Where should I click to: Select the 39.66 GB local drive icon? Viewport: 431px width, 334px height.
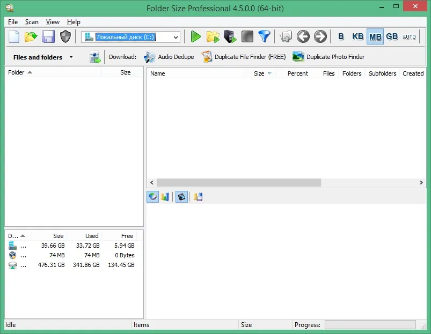pyautogui.click(x=13, y=246)
